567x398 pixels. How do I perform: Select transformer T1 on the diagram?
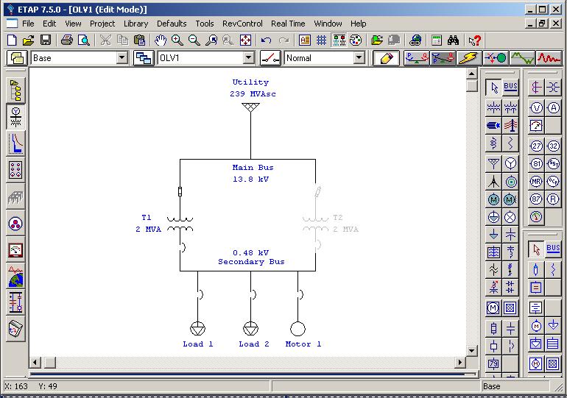180,224
